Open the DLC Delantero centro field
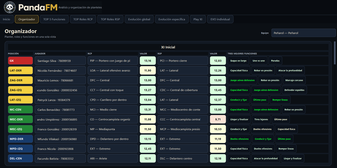The height and width of the screenshot is (168, 337). (183, 159)
